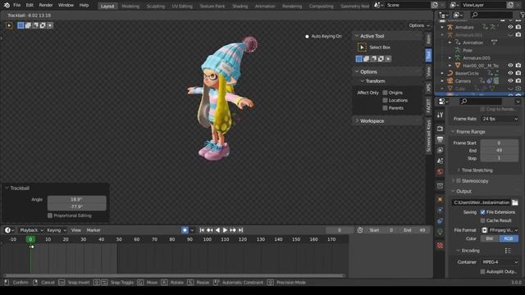This screenshot has width=525, height=295.
Task: Open the File menu
Action: (x=16, y=5)
